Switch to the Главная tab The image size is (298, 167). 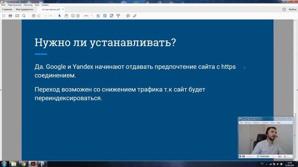pos(7,9)
